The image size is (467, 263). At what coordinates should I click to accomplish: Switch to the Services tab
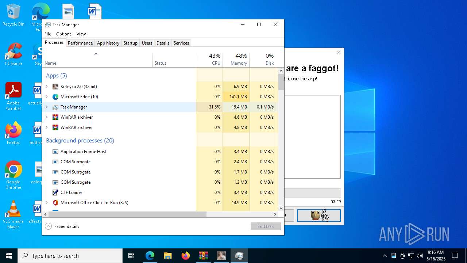tap(181, 43)
